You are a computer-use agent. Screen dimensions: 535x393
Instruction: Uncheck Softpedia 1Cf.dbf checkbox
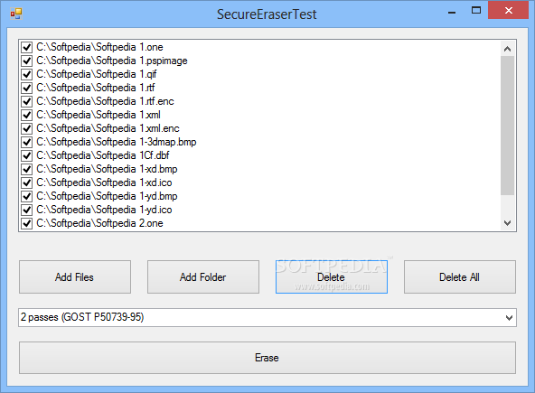click(26, 155)
